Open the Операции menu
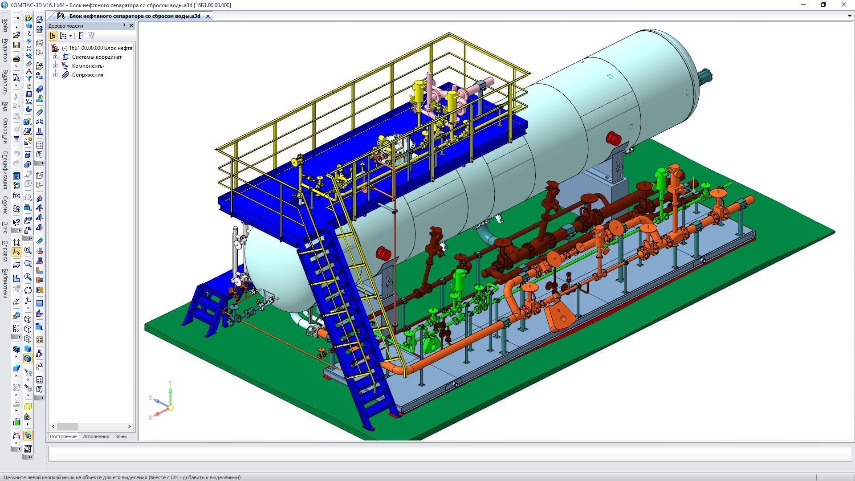This screenshot has height=481, width=855. click(x=5, y=130)
